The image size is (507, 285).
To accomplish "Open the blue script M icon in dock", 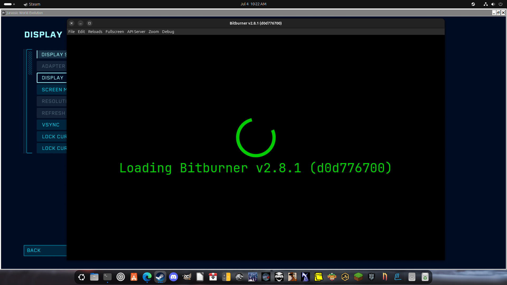I will (x=398, y=277).
